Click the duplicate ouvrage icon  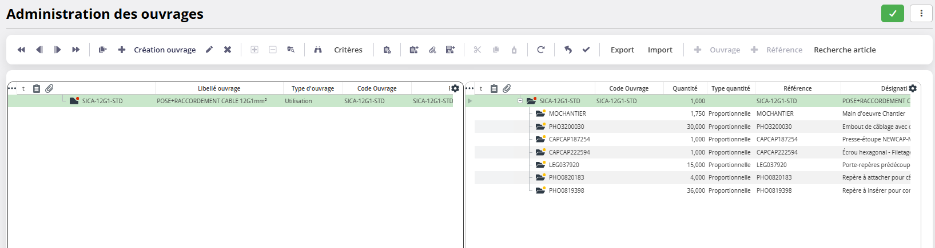(x=103, y=50)
